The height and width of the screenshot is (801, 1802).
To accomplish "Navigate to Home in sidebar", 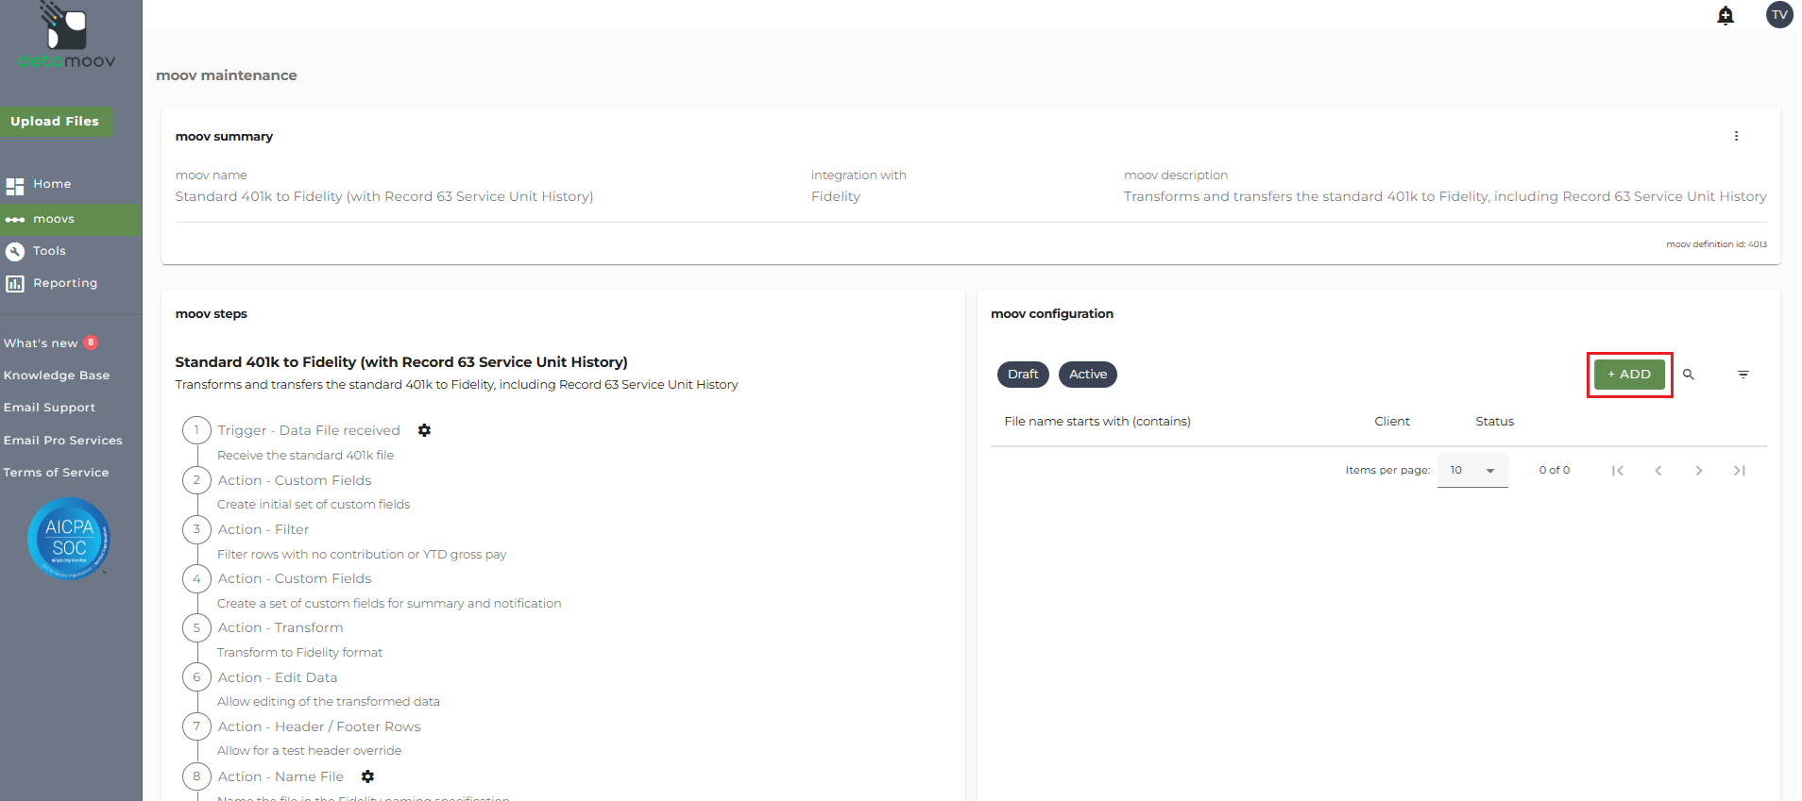I will (x=52, y=184).
